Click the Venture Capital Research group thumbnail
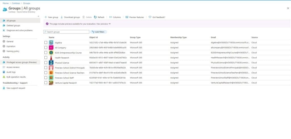Viewport: 291px width, 139px height. coord(51,83)
